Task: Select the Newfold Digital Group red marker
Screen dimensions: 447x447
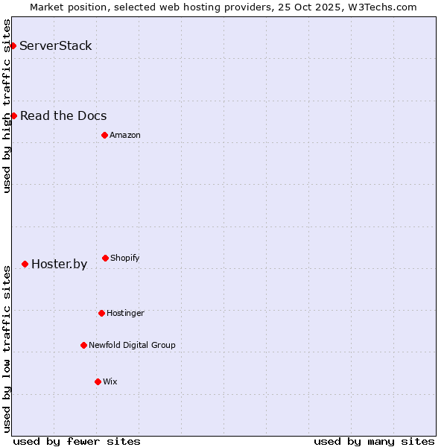Action: [x=83, y=345]
